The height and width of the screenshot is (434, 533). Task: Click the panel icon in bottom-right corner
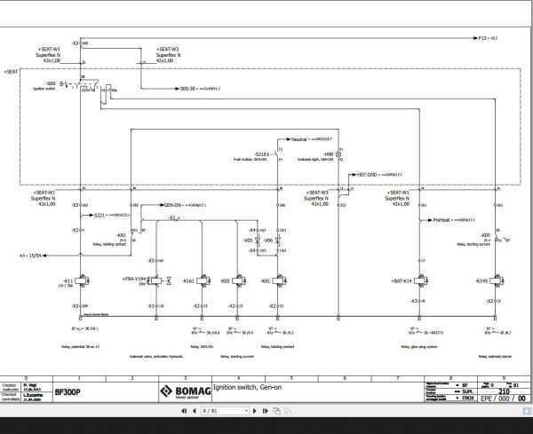coord(528,411)
